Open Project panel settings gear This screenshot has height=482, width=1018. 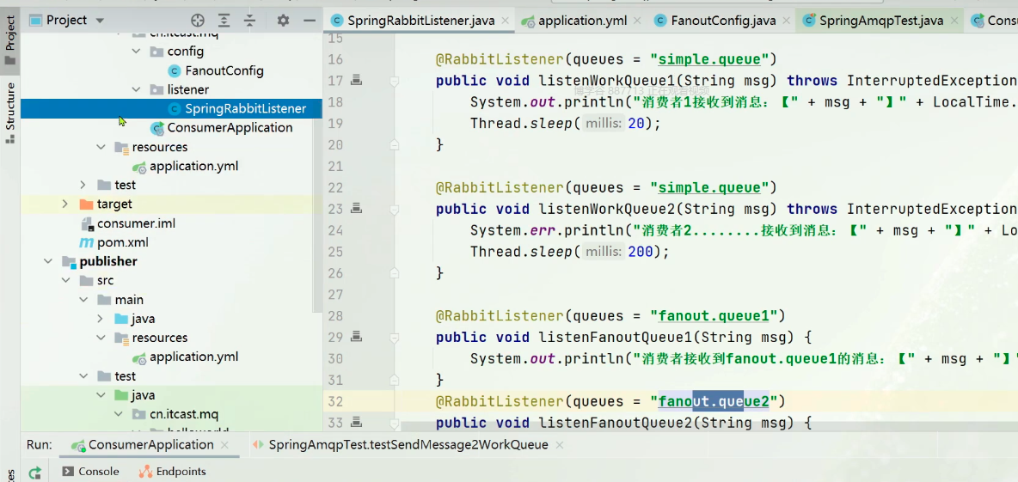(x=283, y=20)
